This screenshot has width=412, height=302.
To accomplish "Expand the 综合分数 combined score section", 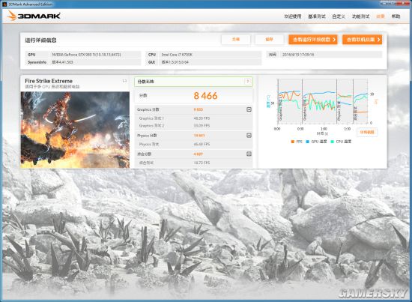I will (249, 154).
